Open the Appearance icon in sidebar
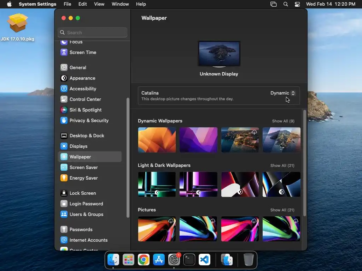Image resolution: width=362 pixels, height=271 pixels. pyautogui.click(x=64, y=78)
